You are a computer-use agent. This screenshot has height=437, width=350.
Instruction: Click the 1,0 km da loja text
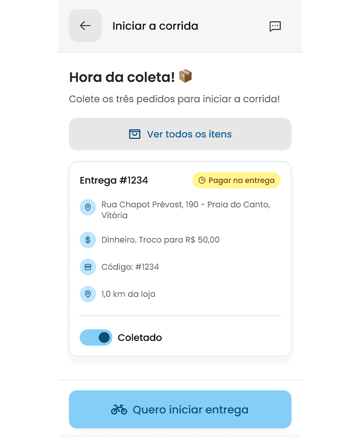click(x=128, y=294)
